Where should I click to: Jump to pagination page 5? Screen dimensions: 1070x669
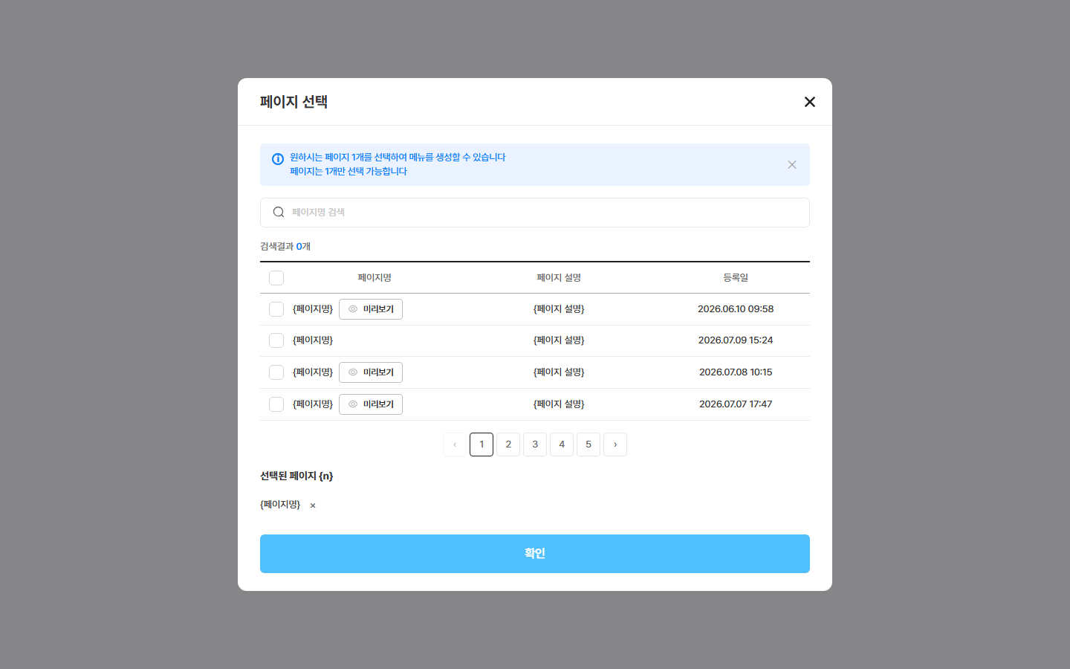click(588, 445)
